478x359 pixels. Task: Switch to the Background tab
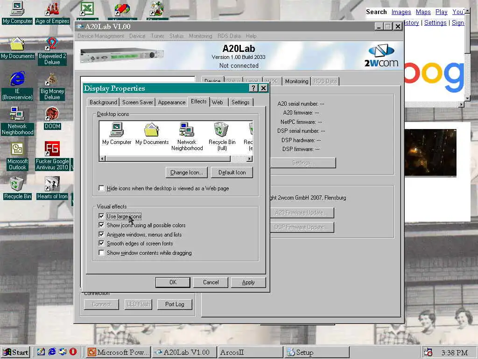103,102
